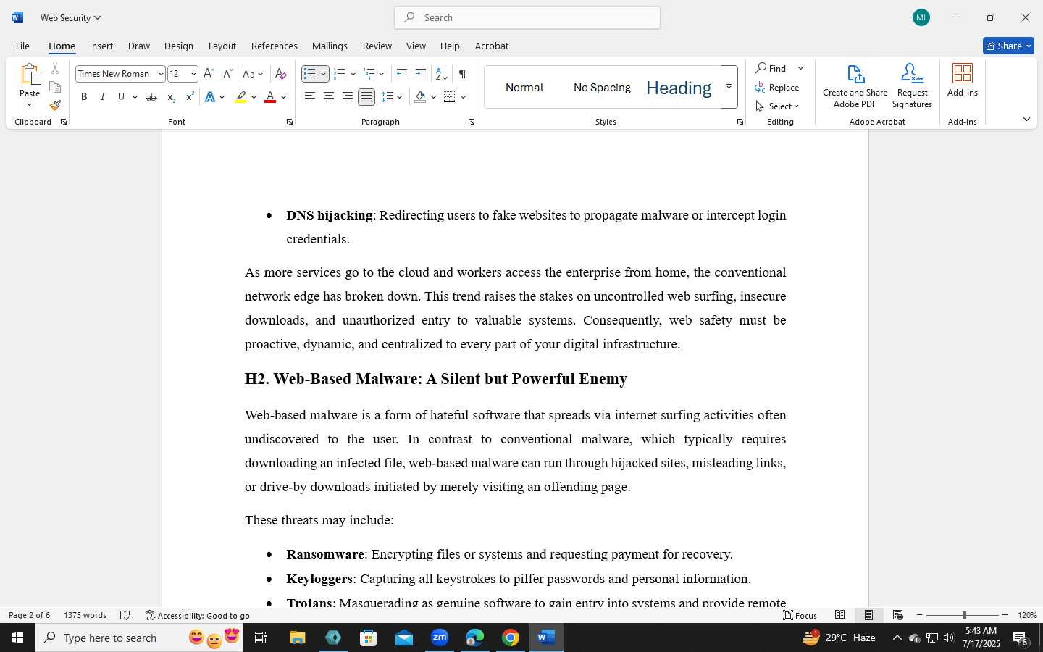Click the Sort A-Z icon

pos(441,74)
